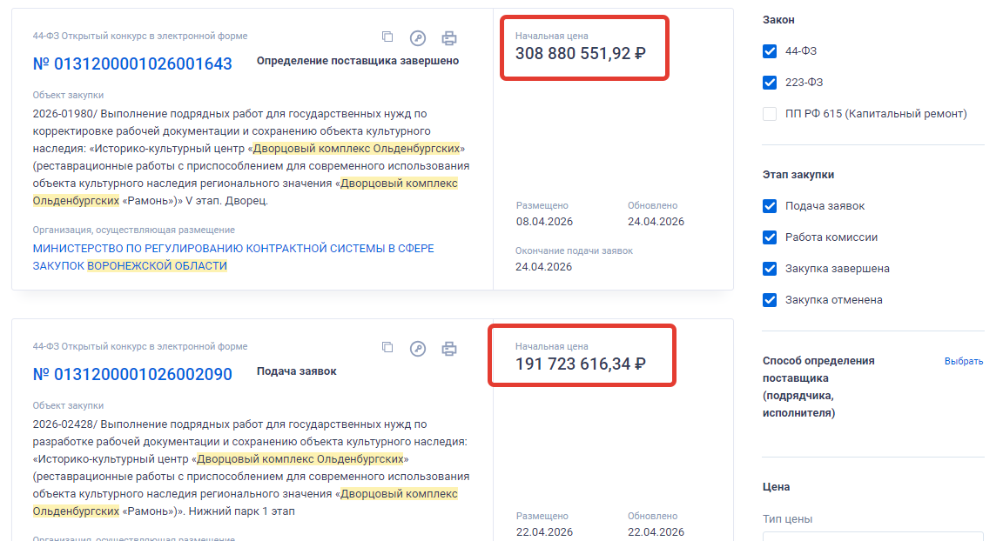
Task: Toggle the Подача заявок stage checkbox
Action: [770, 206]
